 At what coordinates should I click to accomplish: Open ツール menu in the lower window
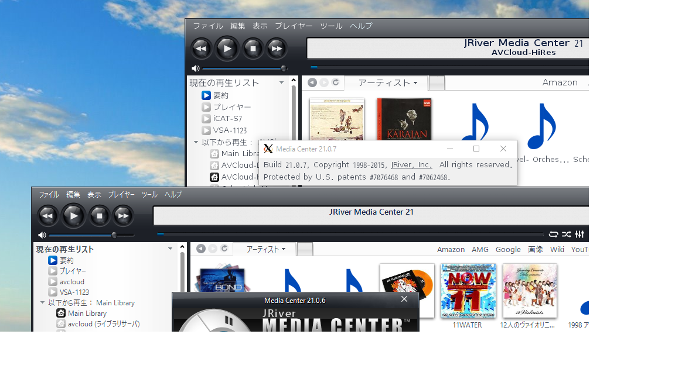tap(149, 195)
